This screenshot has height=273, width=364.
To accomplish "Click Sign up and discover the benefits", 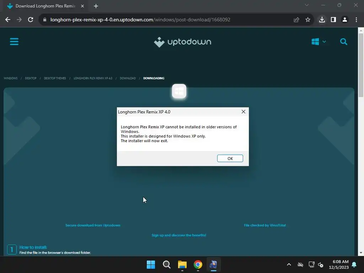I will pyautogui.click(x=179, y=235).
